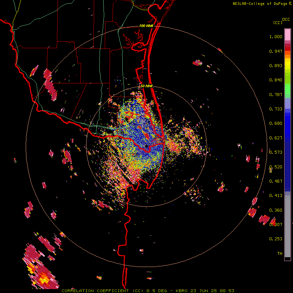293x293 pixels.
Task: Click the 100 NMI range ring label
Action: coord(146,26)
